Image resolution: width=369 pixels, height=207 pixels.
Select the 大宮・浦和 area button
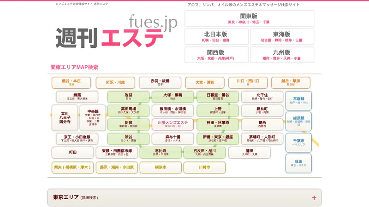205,83
